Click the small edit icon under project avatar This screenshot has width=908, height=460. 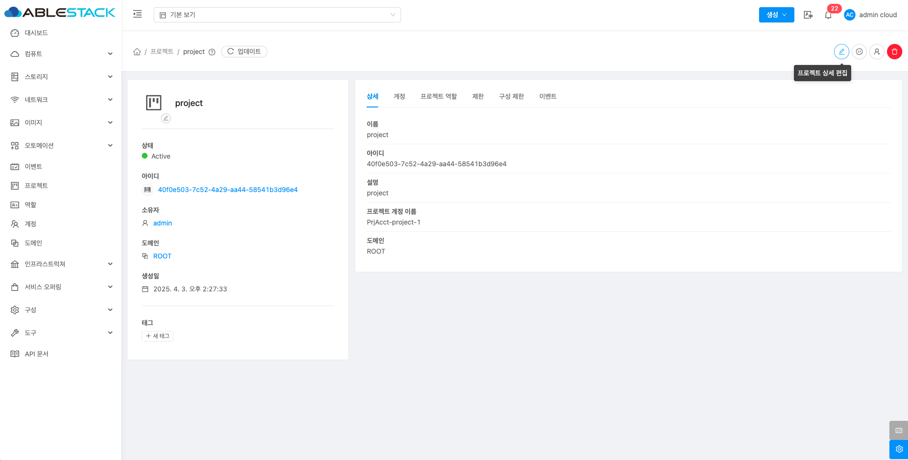coord(166,118)
